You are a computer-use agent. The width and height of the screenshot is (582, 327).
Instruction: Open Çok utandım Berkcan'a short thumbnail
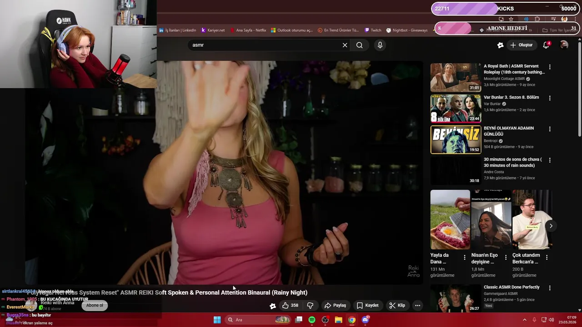[x=532, y=219]
